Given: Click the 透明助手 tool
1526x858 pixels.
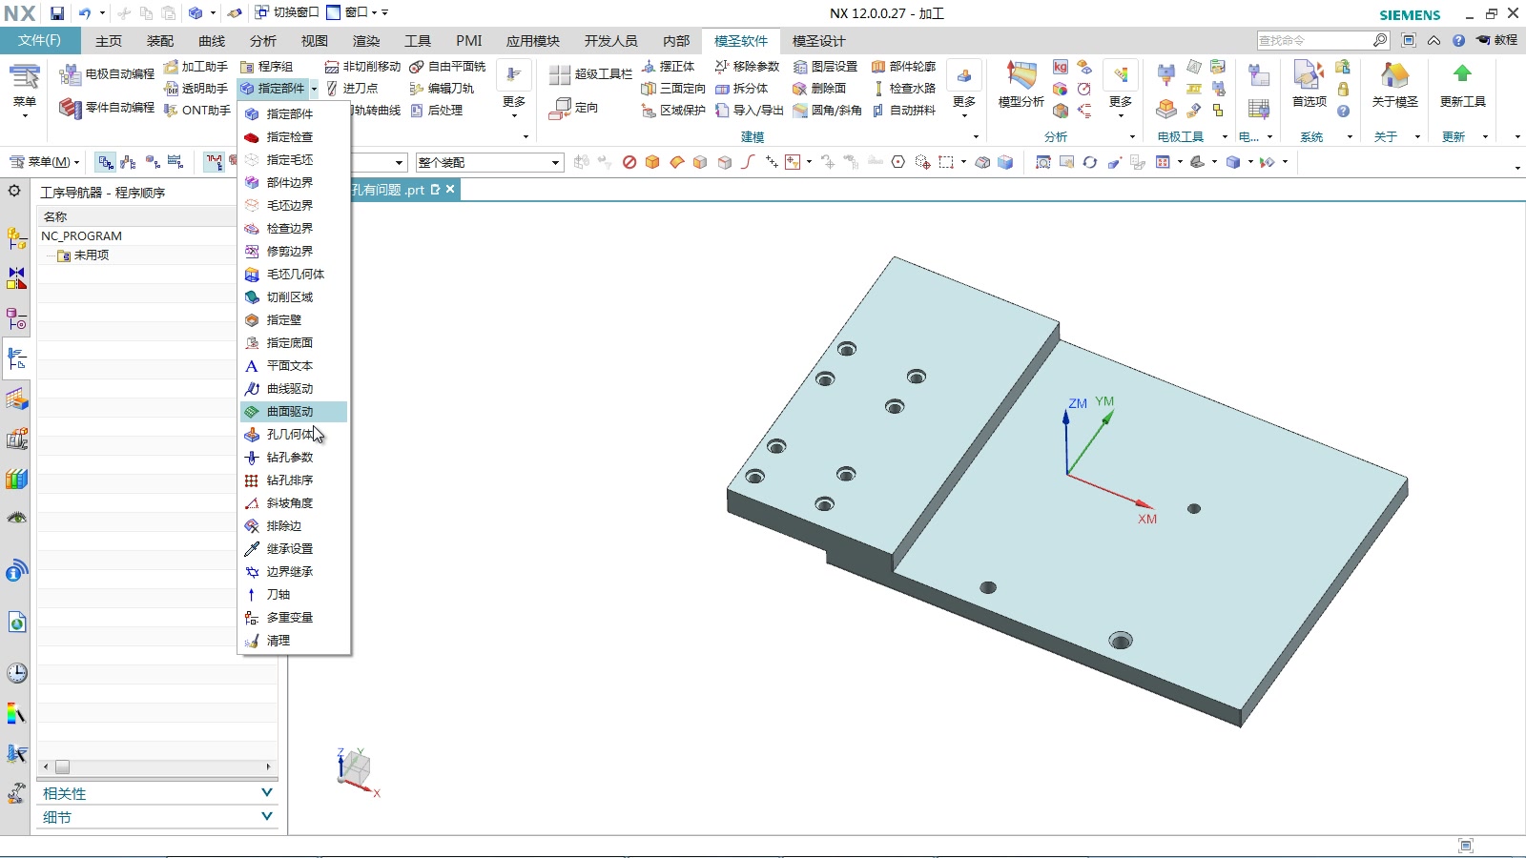Looking at the screenshot, I should (x=196, y=89).
